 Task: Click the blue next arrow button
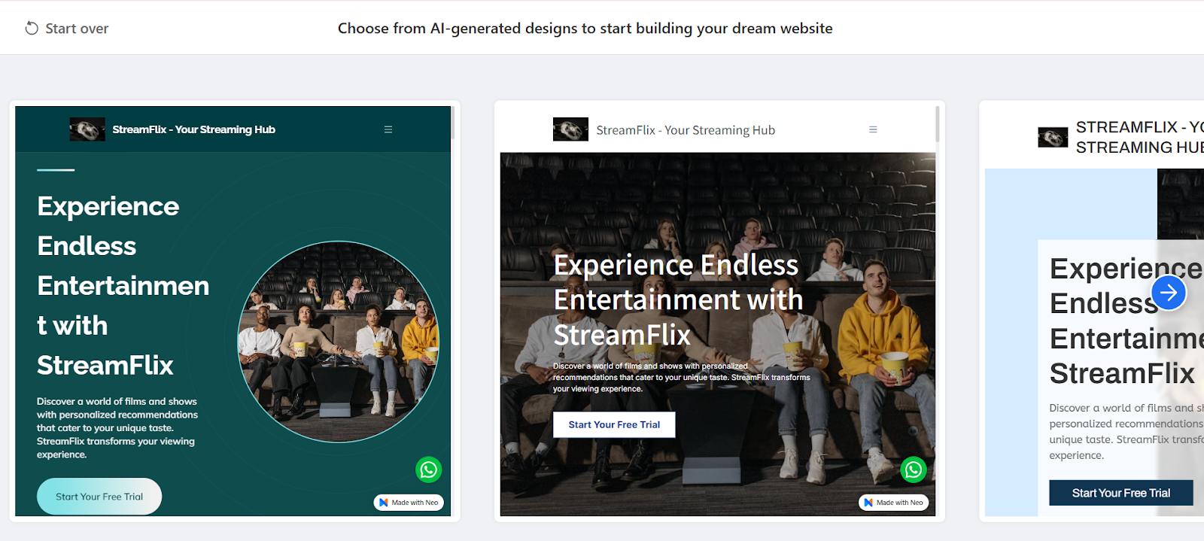[1169, 293]
